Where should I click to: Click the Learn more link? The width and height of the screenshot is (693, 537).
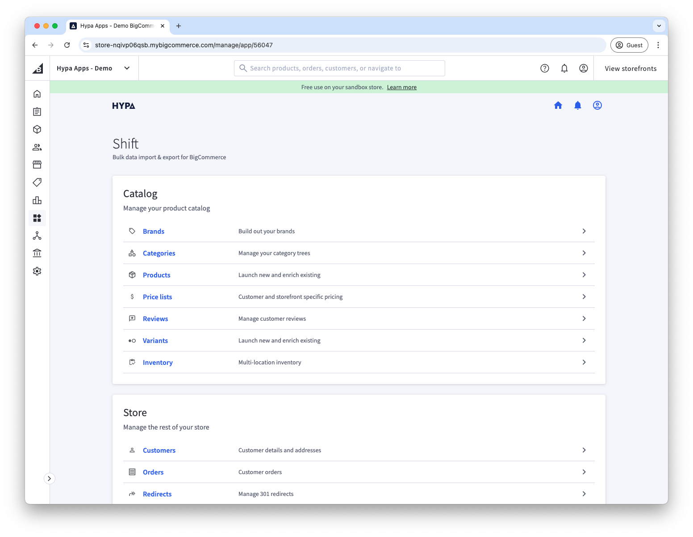pos(401,87)
